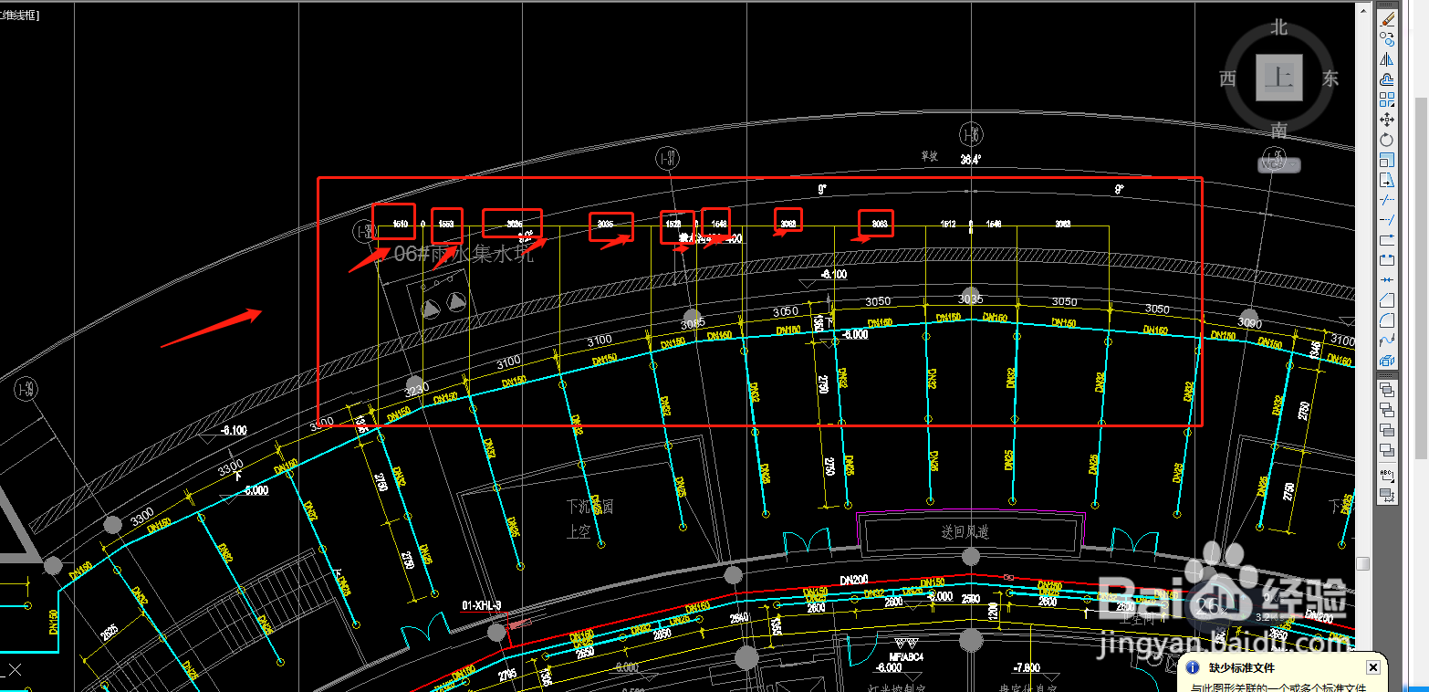Select the Copy objects tool
This screenshot has height=692, width=1429.
1387,39
